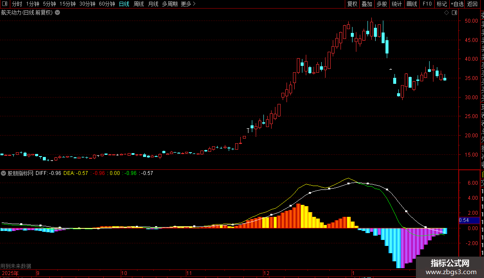
Task: Open the 多周期 multi-period view
Action: pos(170,4)
